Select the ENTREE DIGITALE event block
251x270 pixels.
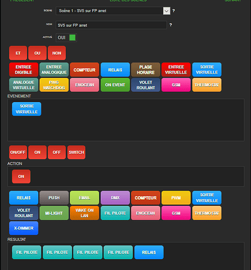[x=24, y=70]
